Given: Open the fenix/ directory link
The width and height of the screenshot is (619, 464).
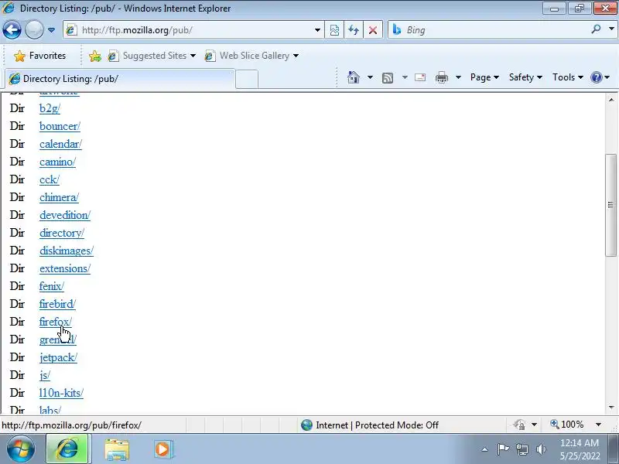Looking at the screenshot, I should [x=51, y=285].
